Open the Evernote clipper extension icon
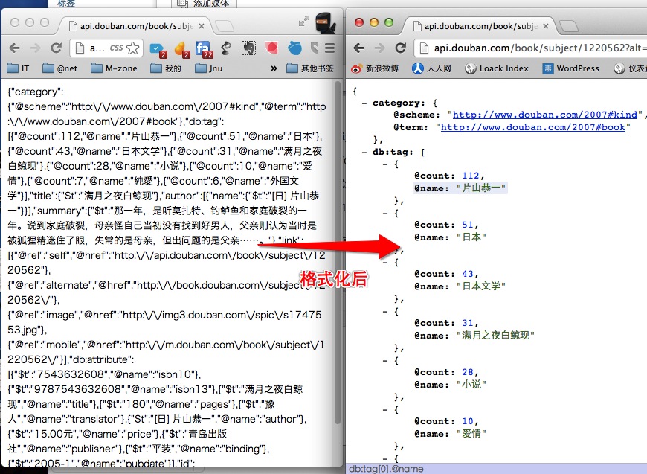Viewport: 647px width, 474px height. [x=247, y=47]
